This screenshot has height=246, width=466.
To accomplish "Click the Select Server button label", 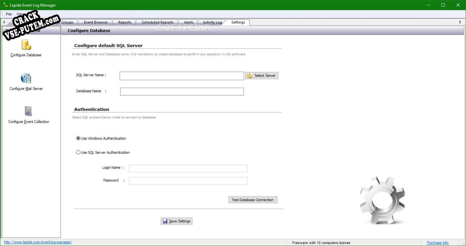I will 265,75.
